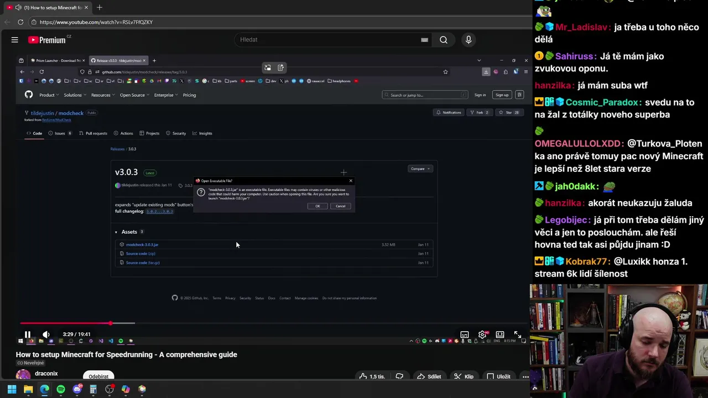The height and width of the screenshot is (398, 708).
Task: Close the Open Executable File dialog
Action: coord(351,181)
